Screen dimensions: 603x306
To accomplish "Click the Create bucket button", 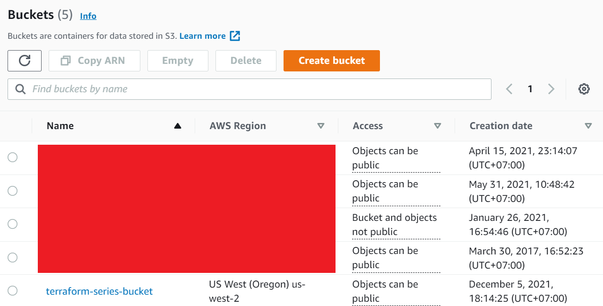I will tap(331, 61).
